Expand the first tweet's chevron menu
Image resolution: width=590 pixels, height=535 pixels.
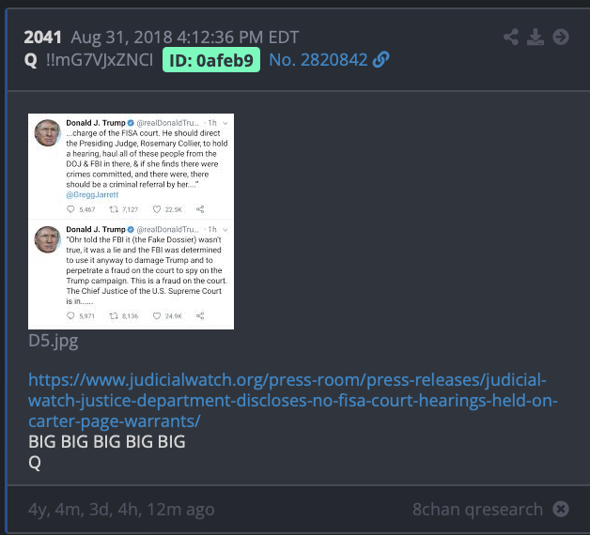[x=225, y=123]
